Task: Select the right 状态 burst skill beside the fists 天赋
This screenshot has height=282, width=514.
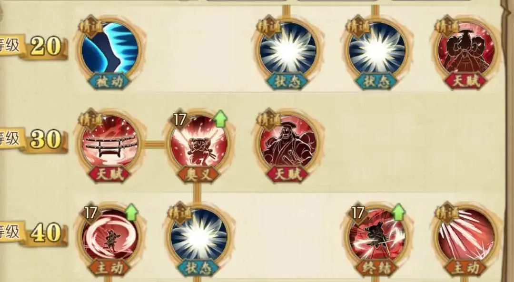Action: point(377,47)
